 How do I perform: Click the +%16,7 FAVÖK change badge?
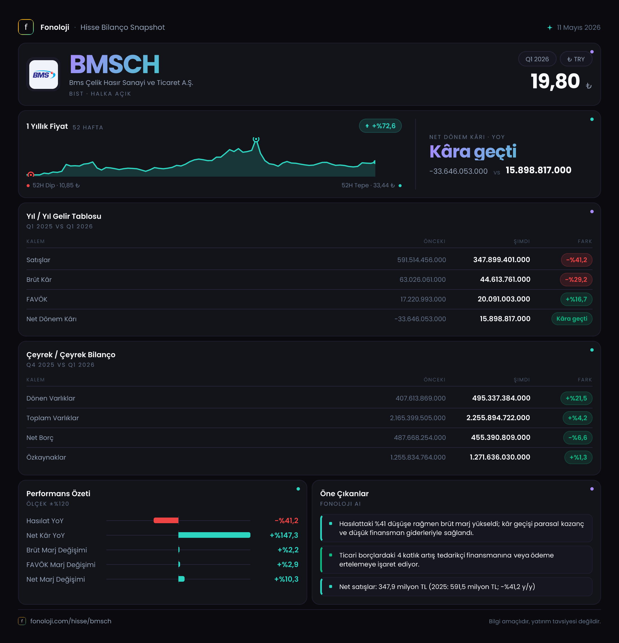pos(576,299)
